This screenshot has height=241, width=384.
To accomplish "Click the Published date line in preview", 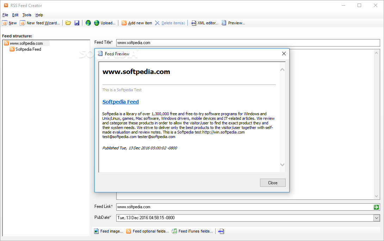I will click(140, 148).
